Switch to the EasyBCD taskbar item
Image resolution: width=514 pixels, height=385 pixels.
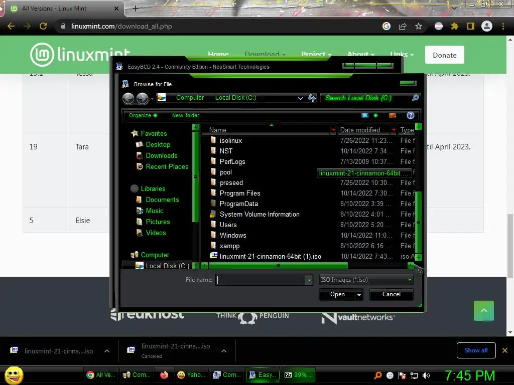263,375
